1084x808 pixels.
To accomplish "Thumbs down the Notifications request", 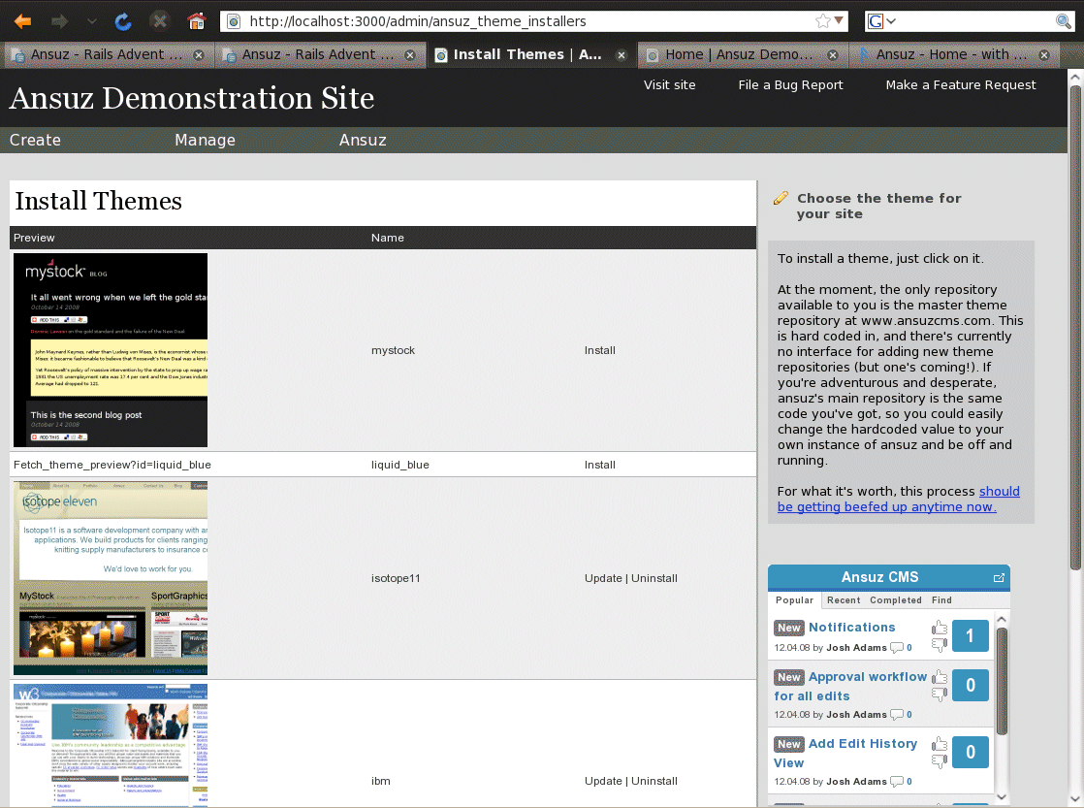I will pos(939,645).
